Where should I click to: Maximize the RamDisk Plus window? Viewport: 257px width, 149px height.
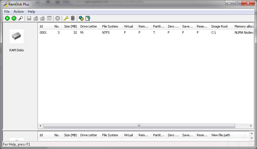[237, 3]
